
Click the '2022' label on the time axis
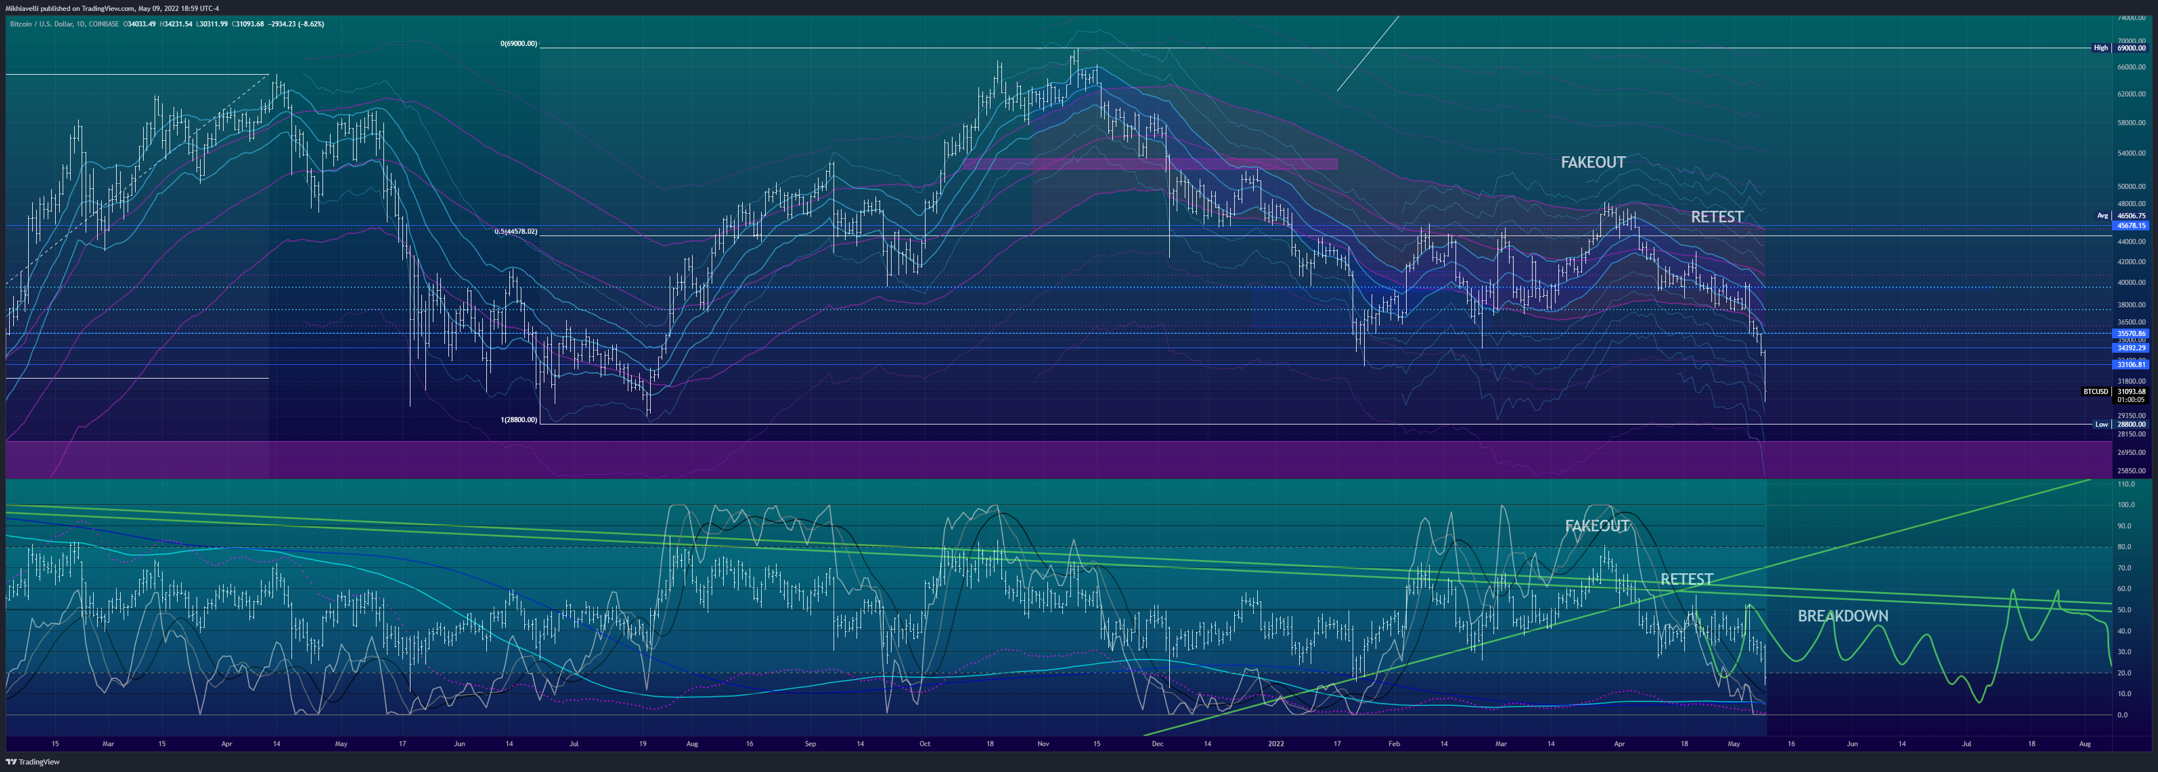1276,743
